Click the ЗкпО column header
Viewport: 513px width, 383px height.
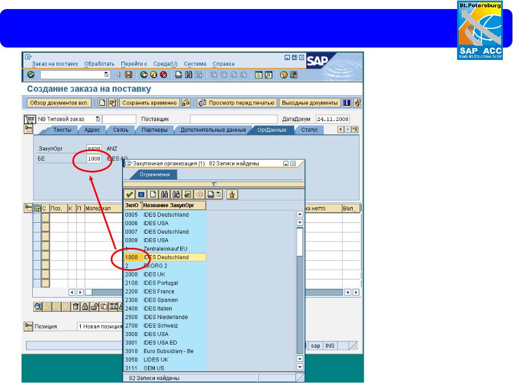[x=133, y=205]
